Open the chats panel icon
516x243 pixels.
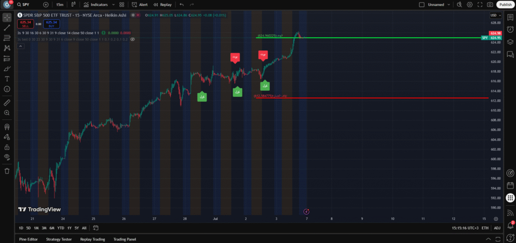(x=510, y=54)
